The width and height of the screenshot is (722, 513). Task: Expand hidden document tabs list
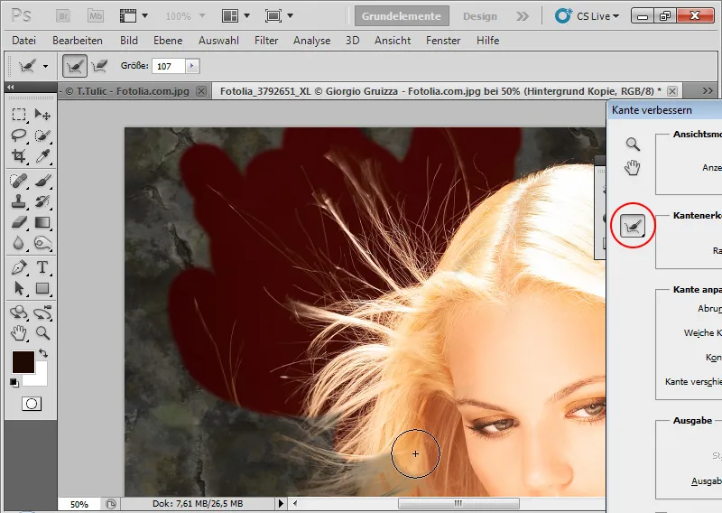tap(708, 91)
